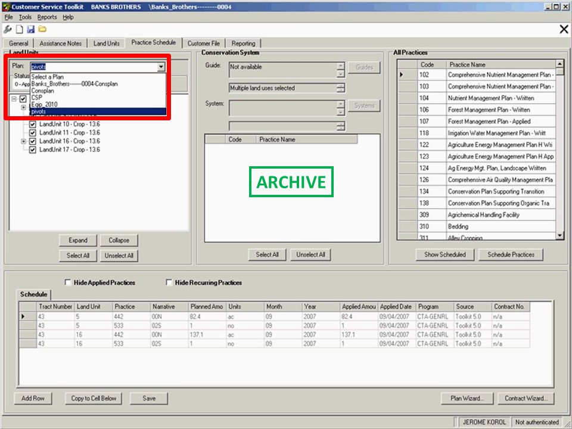Choose CSP from the plan list
Image resolution: width=572 pixels, height=429 pixels.
[98, 97]
